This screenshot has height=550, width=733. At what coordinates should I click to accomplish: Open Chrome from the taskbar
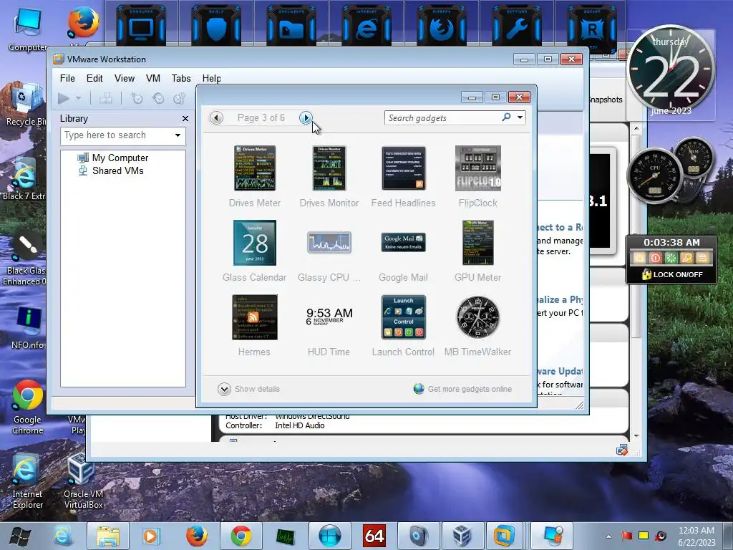tap(241, 536)
